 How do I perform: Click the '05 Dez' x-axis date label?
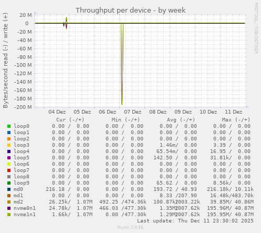(x=82, y=112)
